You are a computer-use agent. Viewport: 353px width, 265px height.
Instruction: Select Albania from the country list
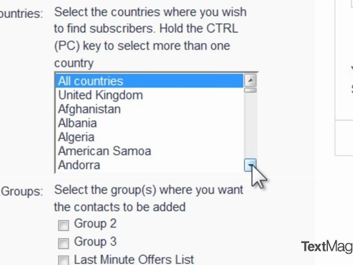(x=77, y=123)
